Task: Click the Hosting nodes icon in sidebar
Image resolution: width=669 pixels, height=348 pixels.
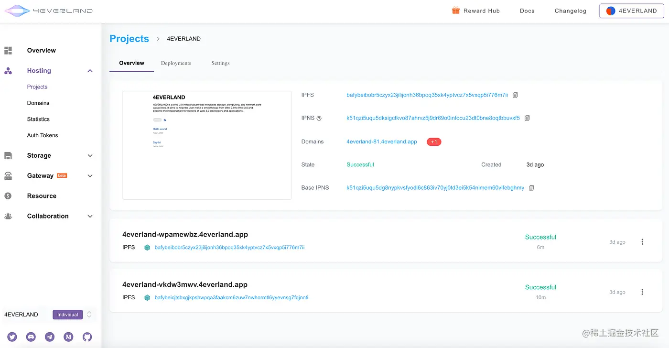Action: point(8,71)
